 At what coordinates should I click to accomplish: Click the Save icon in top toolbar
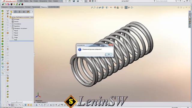pyautogui.click(x=74, y=1)
